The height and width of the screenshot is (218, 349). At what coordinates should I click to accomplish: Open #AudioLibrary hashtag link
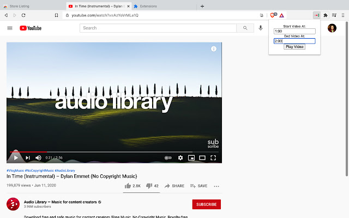[65, 171]
